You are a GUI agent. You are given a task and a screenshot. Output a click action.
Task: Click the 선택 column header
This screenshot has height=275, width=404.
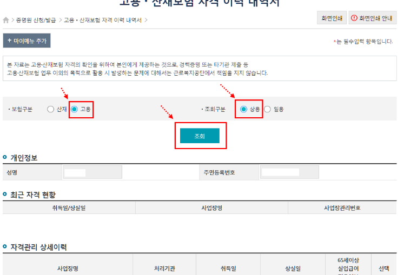click(384, 269)
